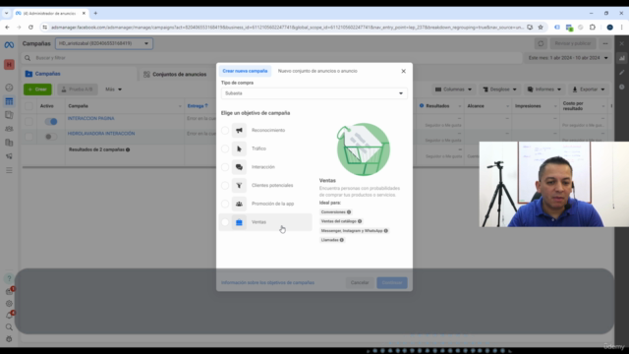Open the Columnas dropdown
Image resolution: width=629 pixels, height=354 pixels.
(453, 89)
